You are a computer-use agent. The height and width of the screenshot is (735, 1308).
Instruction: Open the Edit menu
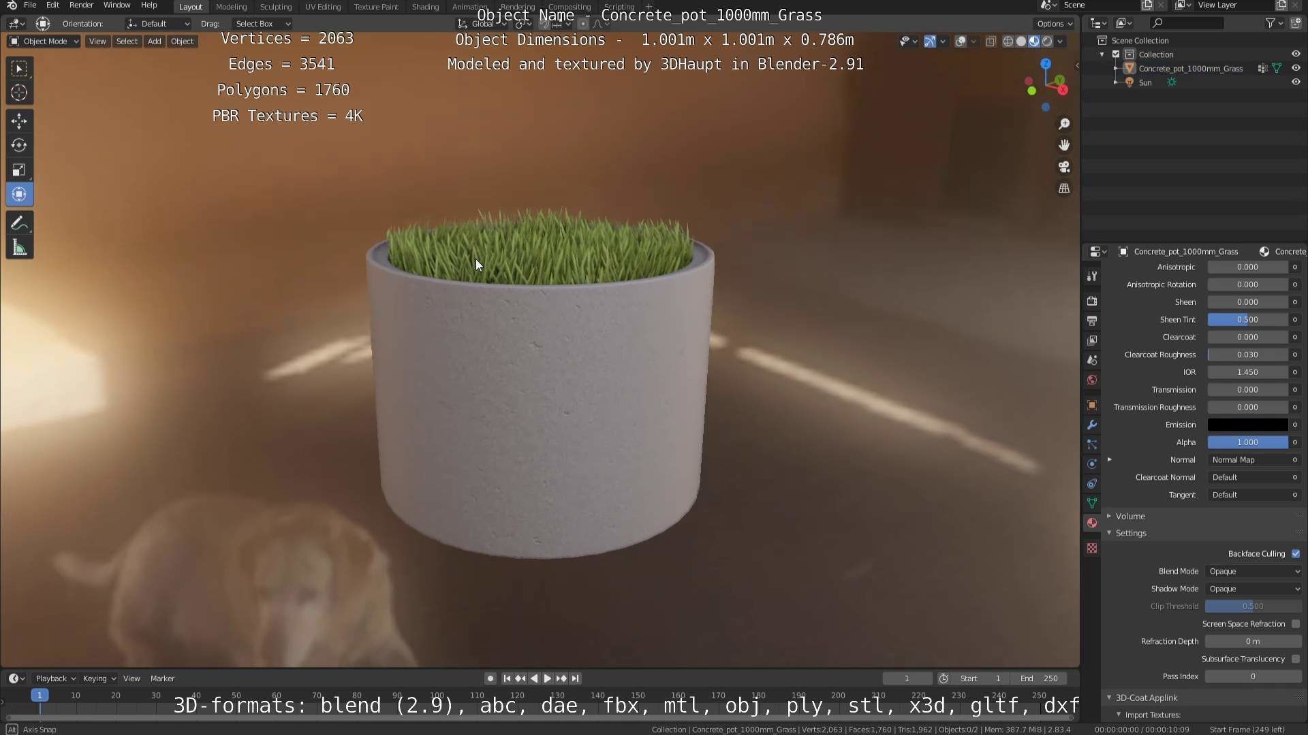tap(52, 5)
